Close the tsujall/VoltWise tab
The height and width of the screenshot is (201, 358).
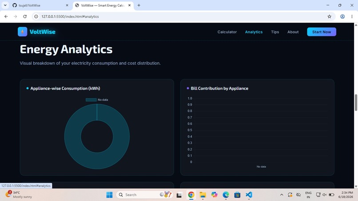click(67, 5)
